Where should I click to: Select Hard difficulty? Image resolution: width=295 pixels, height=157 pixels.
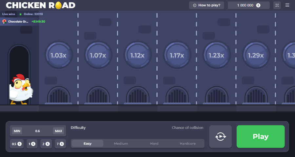tap(154, 144)
